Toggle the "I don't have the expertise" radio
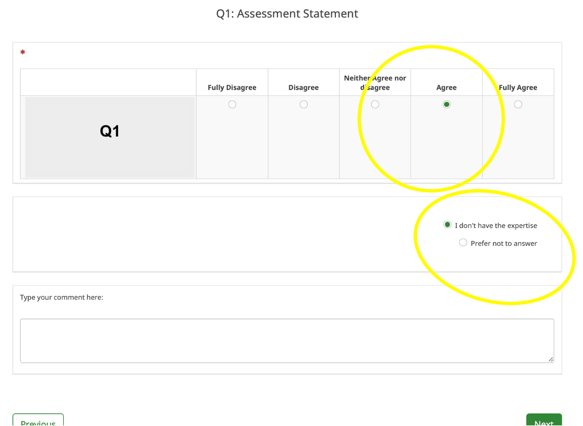 point(448,225)
